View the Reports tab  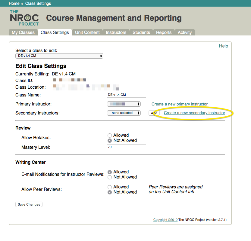(x=164, y=32)
